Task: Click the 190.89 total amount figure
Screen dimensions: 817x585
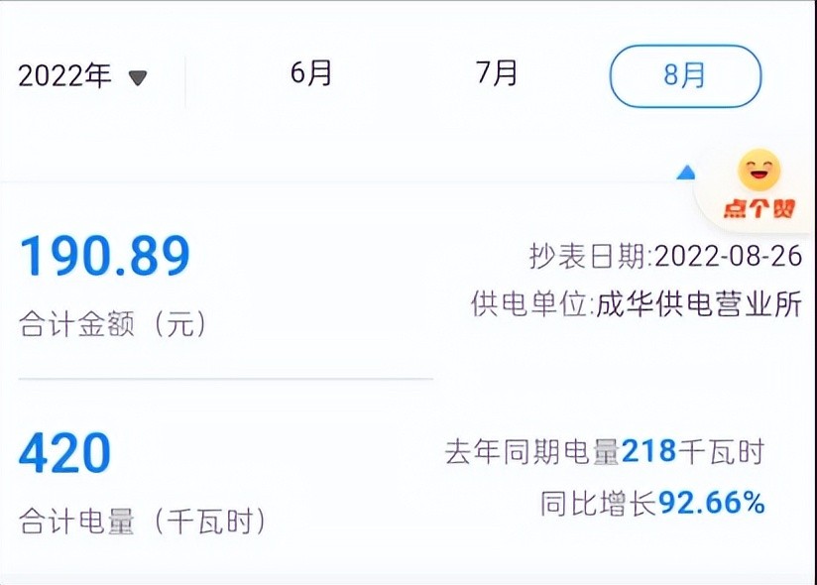Action: tap(104, 258)
